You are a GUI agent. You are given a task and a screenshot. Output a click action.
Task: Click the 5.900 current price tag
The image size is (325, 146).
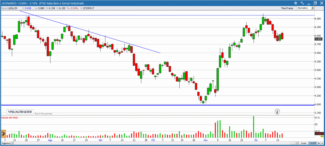[x=318, y=39]
